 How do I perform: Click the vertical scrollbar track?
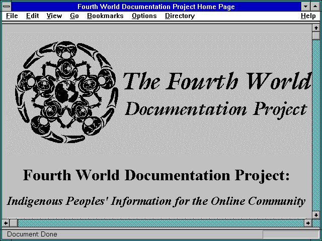point(316,126)
